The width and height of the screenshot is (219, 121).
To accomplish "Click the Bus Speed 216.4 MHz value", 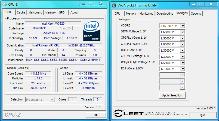I will (38, 83).
